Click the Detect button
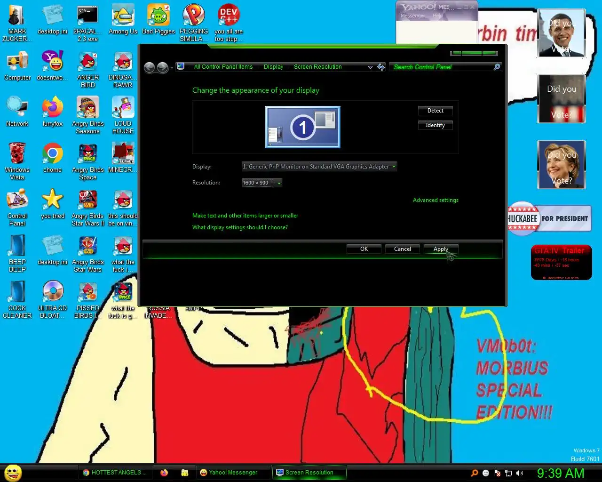This screenshot has height=482, width=602. [436, 111]
